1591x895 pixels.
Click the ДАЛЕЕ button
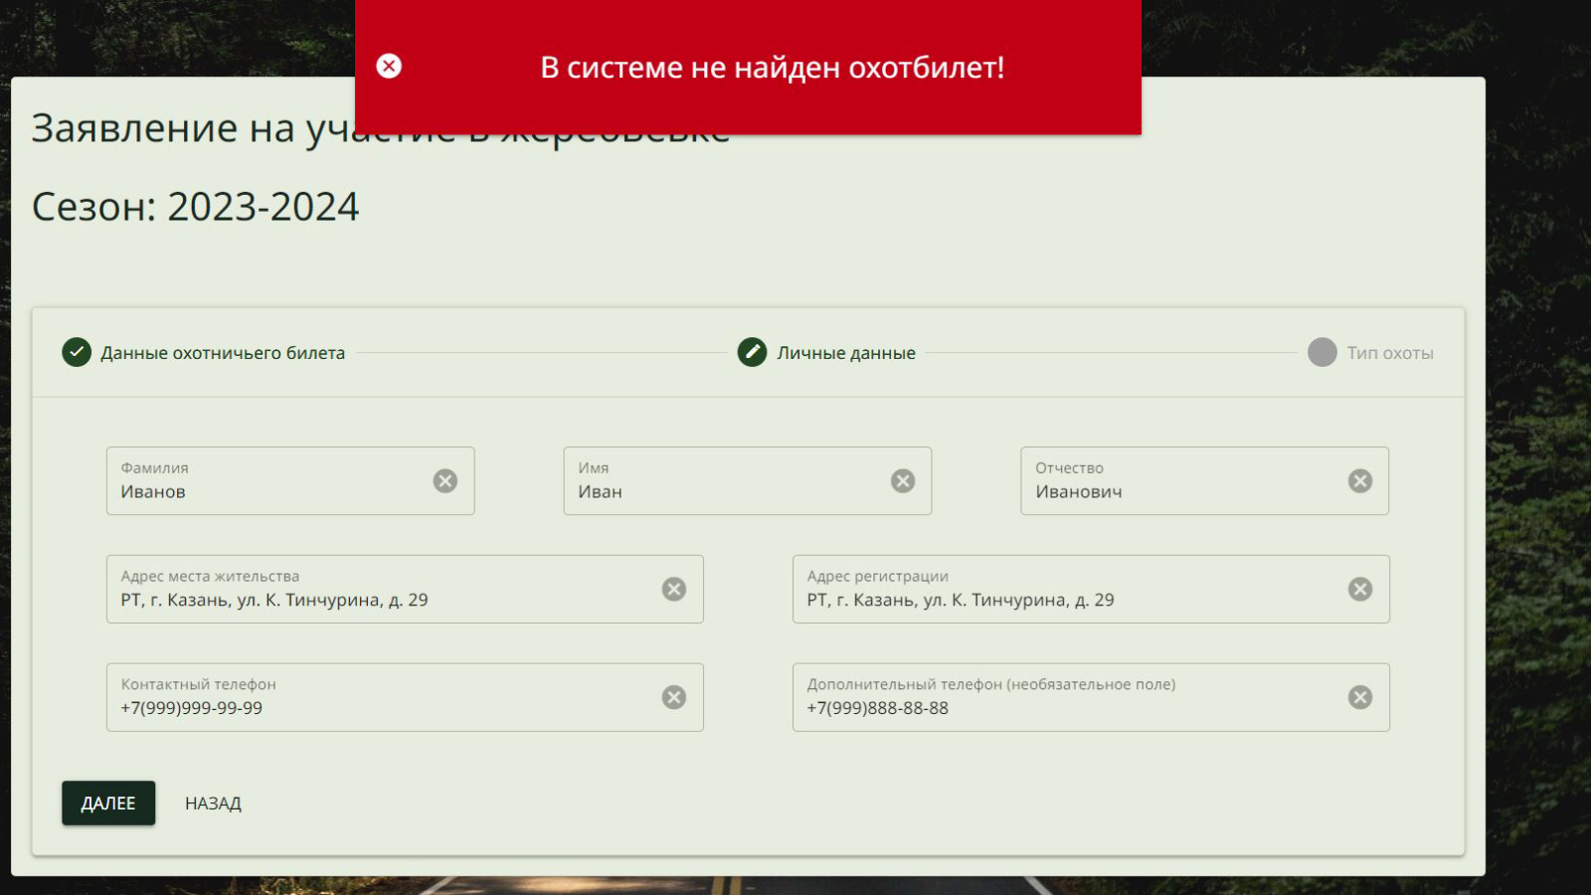108,804
